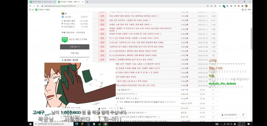
Task: Open the reading list on bookmarks bar
Action: tap(246, 10)
